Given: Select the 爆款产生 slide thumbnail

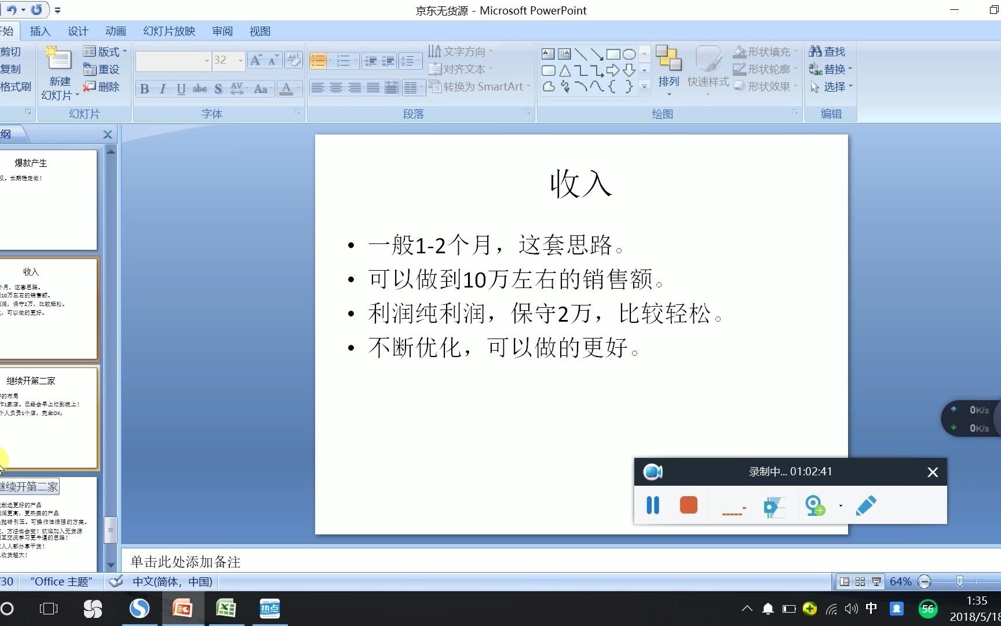Looking at the screenshot, I should click(x=48, y=200).
